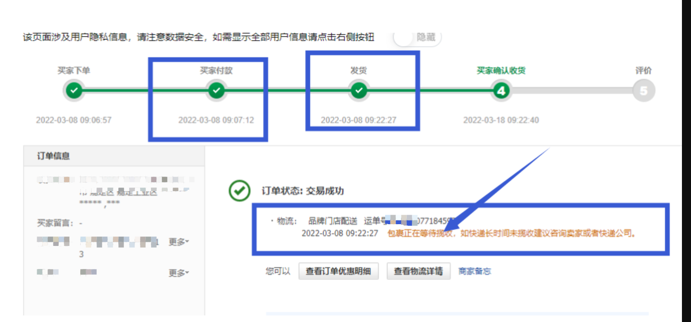Screen dimensions: 691x322
Task: Click the 发货 step checkmark icon
Action: (359, 91)
